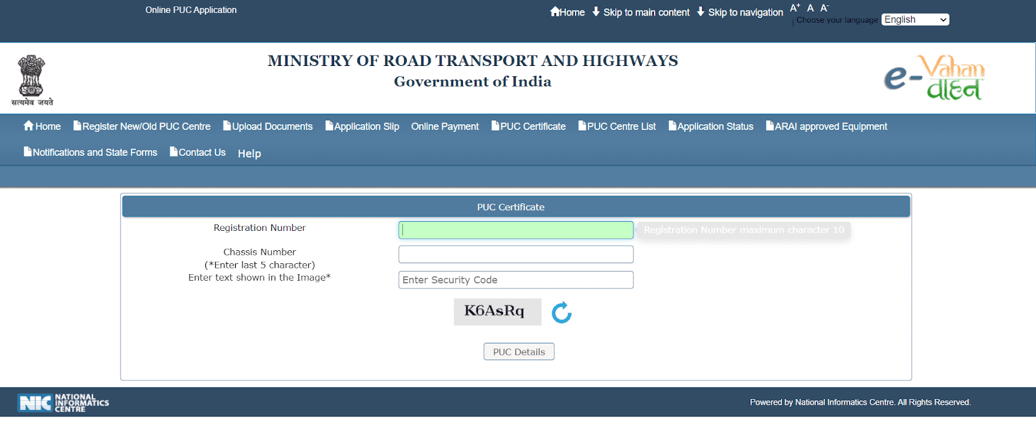The width and height of the screenshot is (1036, 432).
Task: Click the Enter Security Code field
Action: tap(516, 280)
